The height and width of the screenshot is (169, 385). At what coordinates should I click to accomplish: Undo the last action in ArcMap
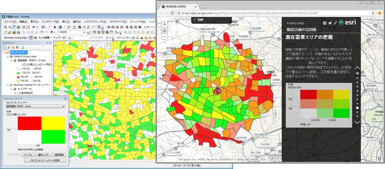pos(42,32)
